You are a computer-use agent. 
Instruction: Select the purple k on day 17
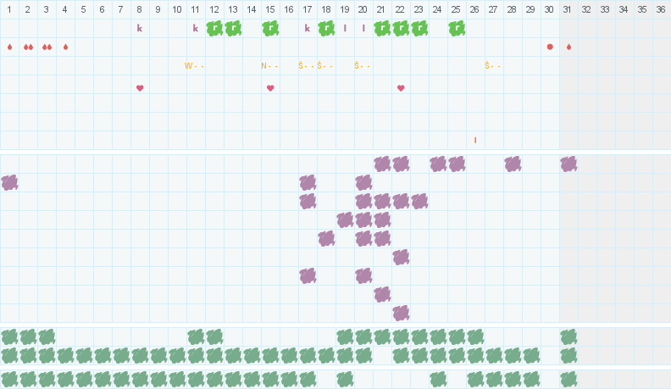coord(308,28)
